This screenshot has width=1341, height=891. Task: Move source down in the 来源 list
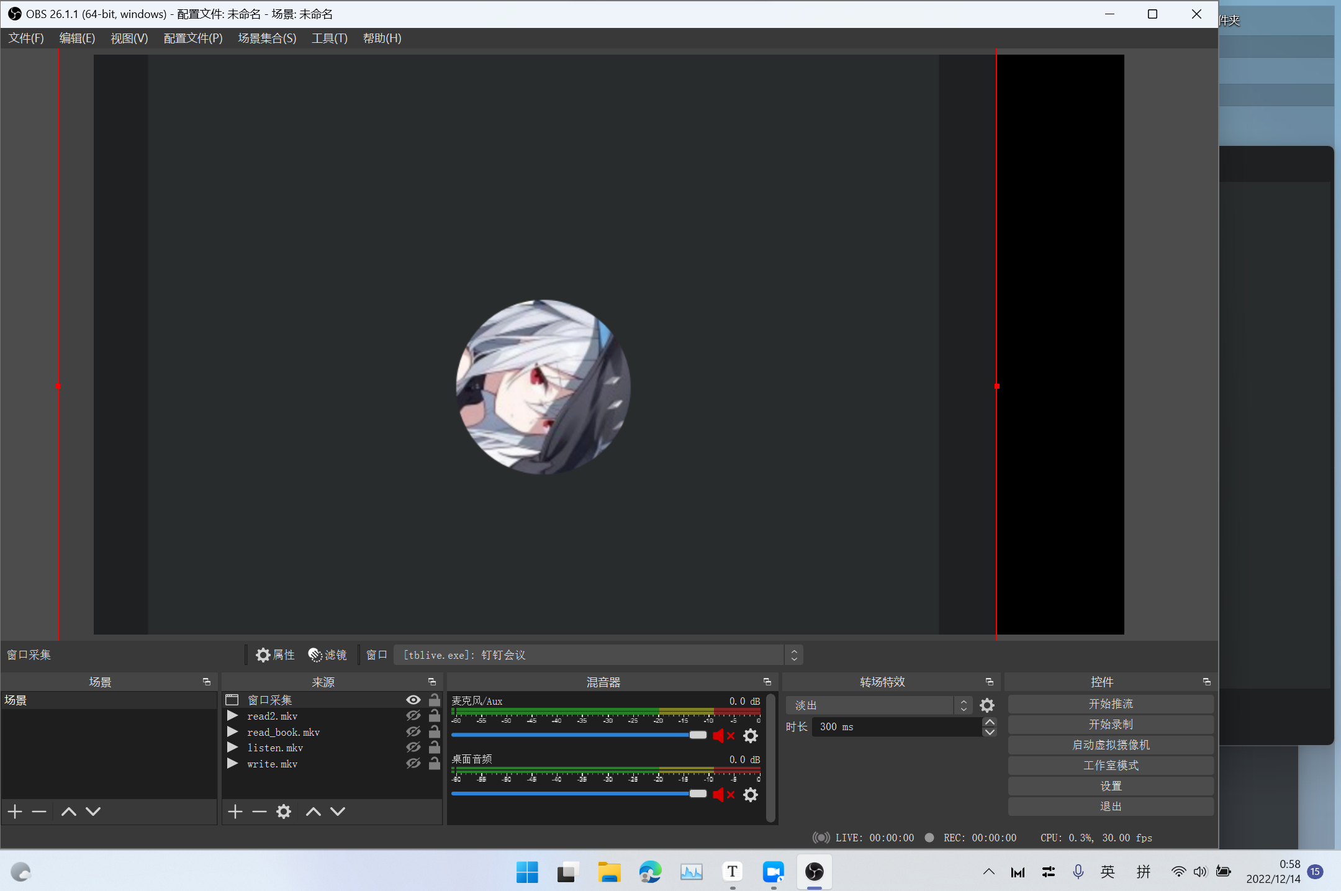coord(338,812)
